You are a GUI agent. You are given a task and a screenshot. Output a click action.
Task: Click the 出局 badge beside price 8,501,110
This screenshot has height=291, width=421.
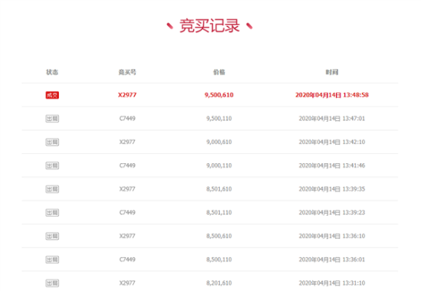(52, 213)
